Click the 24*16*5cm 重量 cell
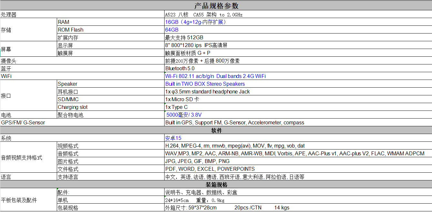The height and width of the screenshot is (212, 432). coord(298,200)
